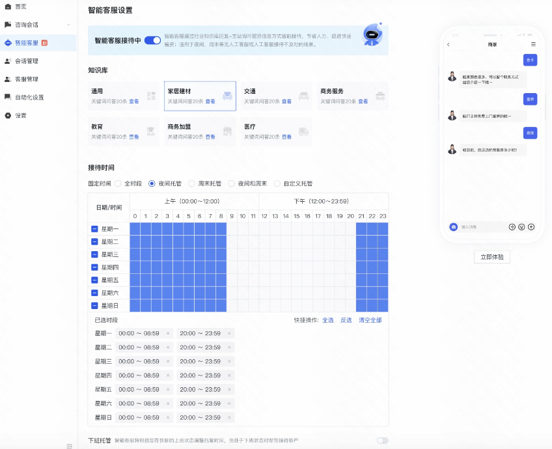Screen dimensions: 552x449
Task: Collapse the sidebar using the bottom icon
Action: point(69,446)
